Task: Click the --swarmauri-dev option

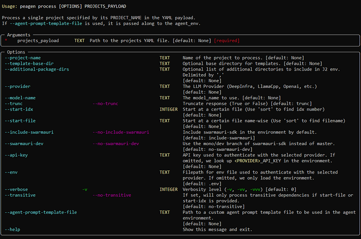Action: point(24,144)
